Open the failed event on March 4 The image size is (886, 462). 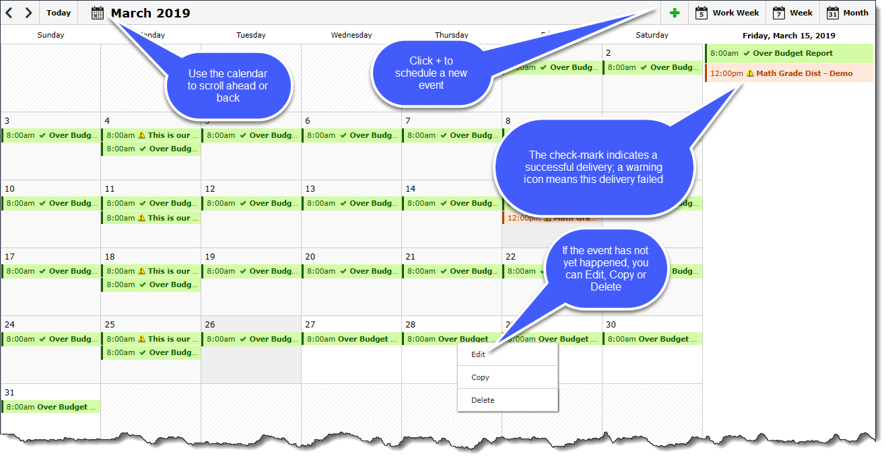tap(151, 135)
